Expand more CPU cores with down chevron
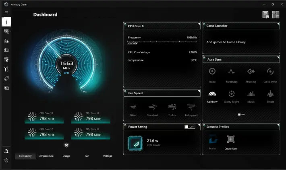Image resolution: width=286 pixels, height=170 pixels. [66, 145]
